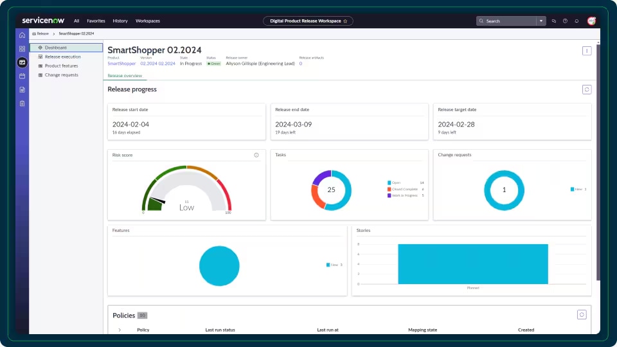Select the Release overview tab
This screenshot has width=617, height=347.
(125, 76)
